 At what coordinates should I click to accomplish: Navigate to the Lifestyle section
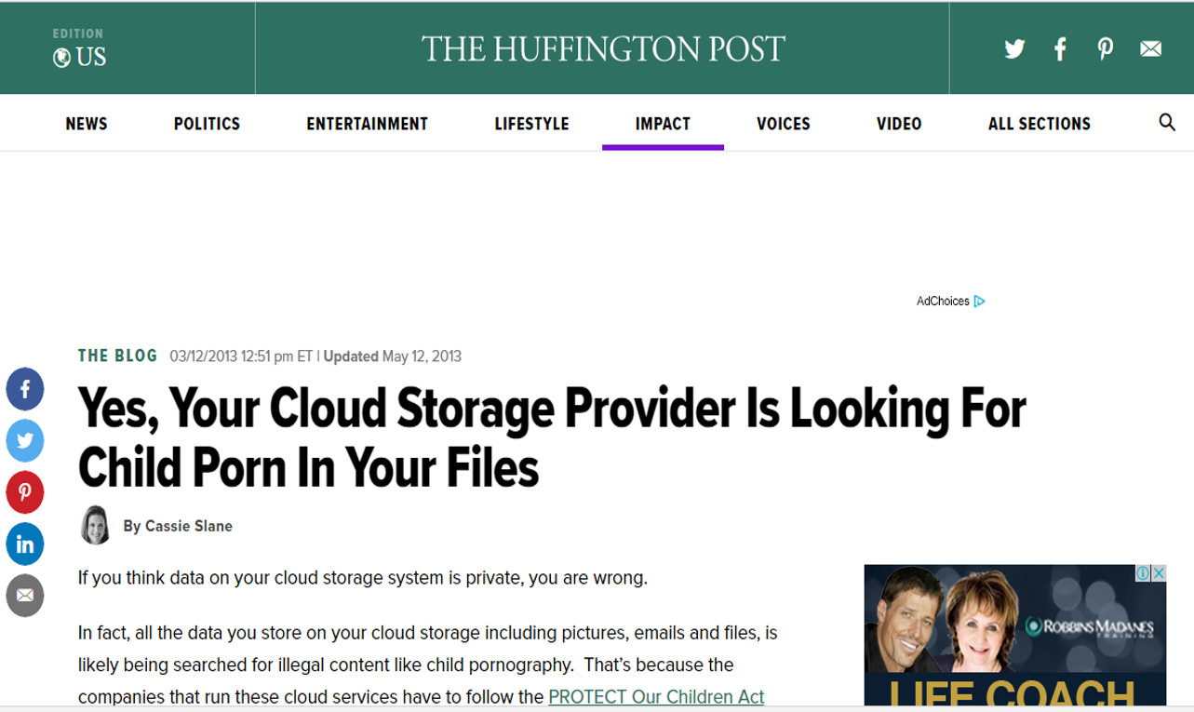coord(531,124)
